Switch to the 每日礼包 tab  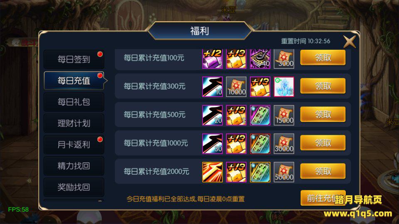click(74, 102)
